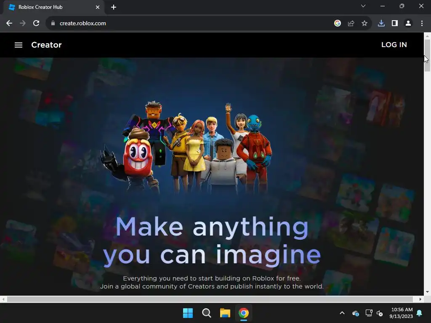Reload the current page
Viewport: 431px width, 323px height.
[36, 24]
